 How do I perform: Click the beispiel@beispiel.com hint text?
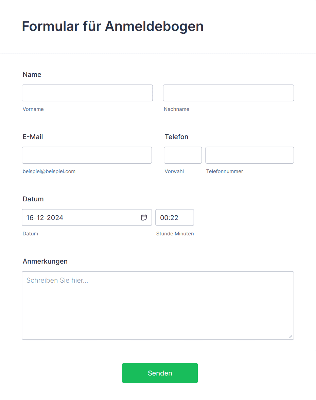pos(49,171)
